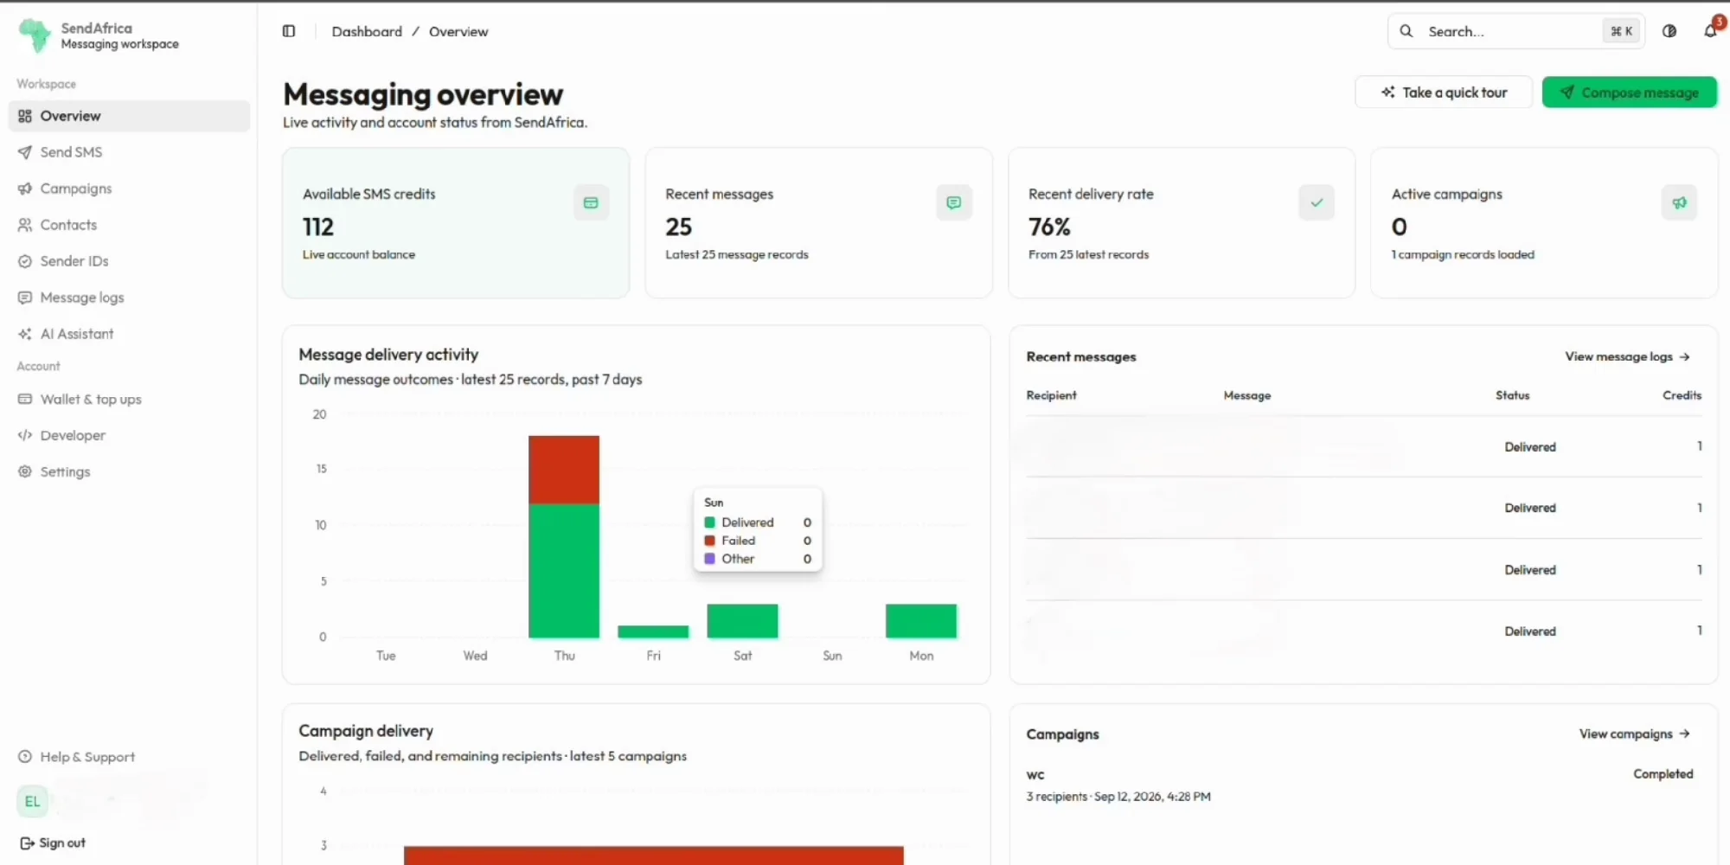Click the Overview grid icon
The image size is (1730, 865).
(25, 116)
